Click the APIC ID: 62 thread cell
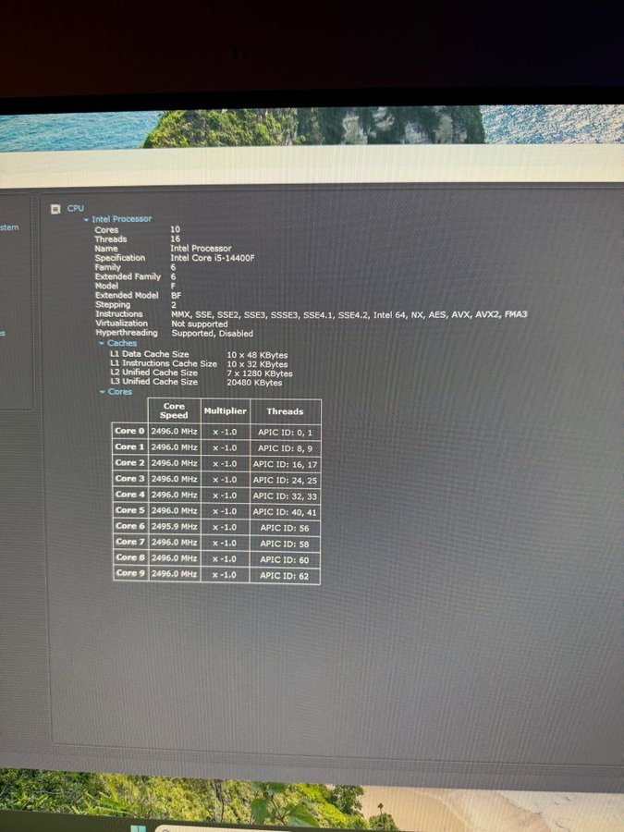The image size is (624, 832). click(285, 575)
